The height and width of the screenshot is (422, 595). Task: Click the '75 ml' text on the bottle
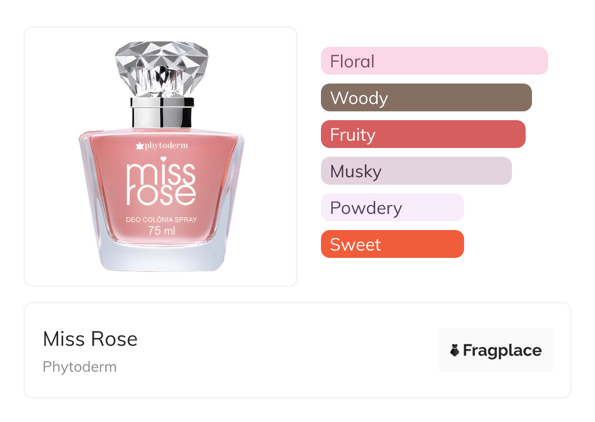tap(161, 231)
